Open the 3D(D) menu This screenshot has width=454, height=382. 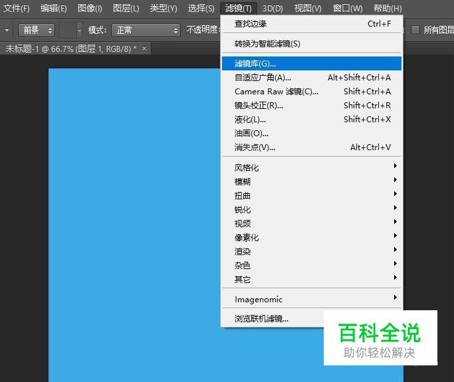pyautogui.click(x=273, y=8)
